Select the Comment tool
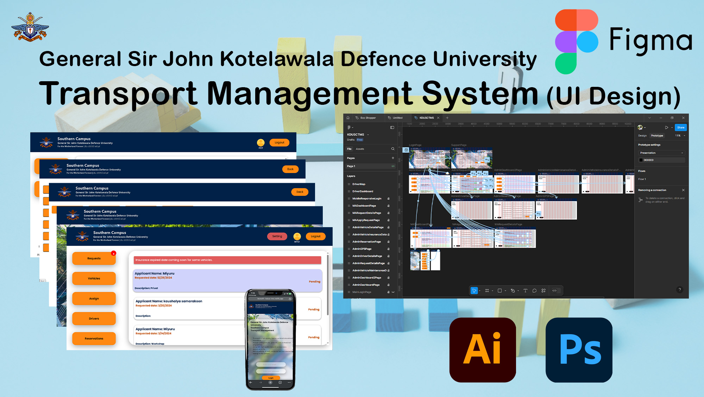The height and width of the screenshot is (397, 704). coord(534,290)
